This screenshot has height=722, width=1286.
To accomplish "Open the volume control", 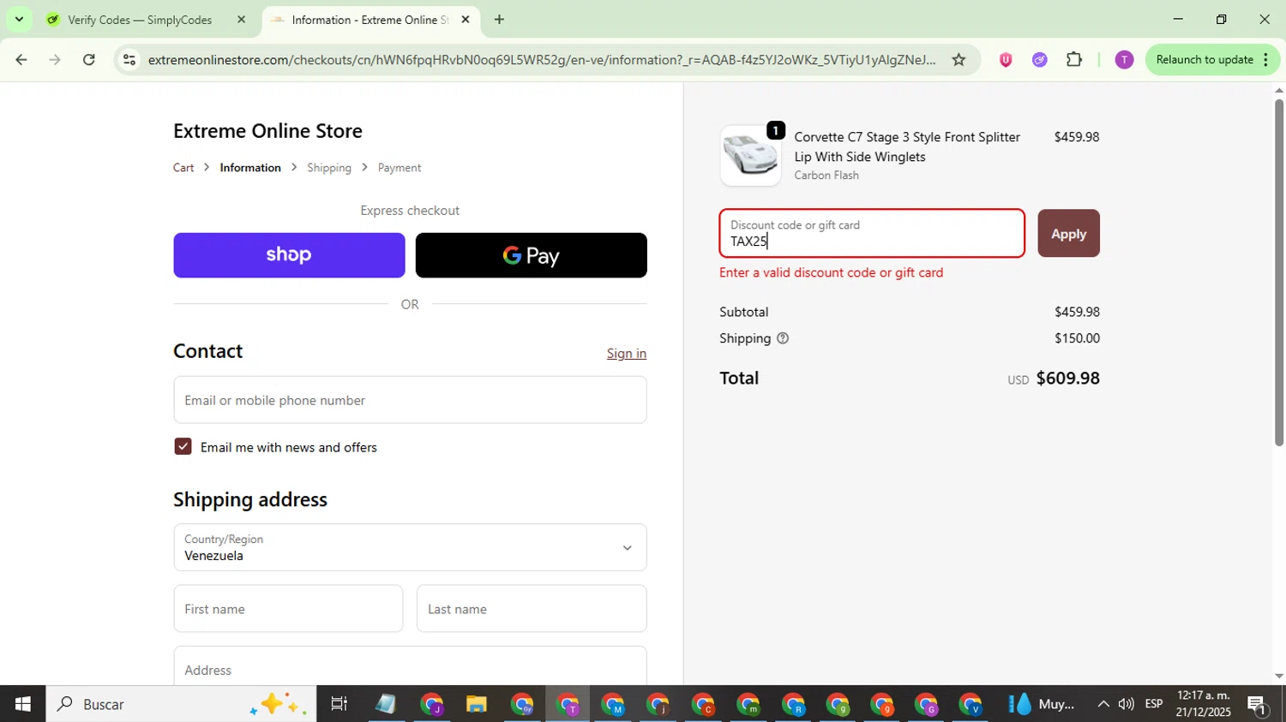I will [1127, 704].
